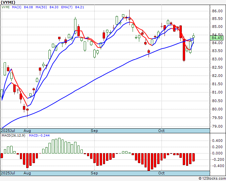Click the EMA(7) value 84.21
Screen dimensions: 226x181
click(79, 7)
